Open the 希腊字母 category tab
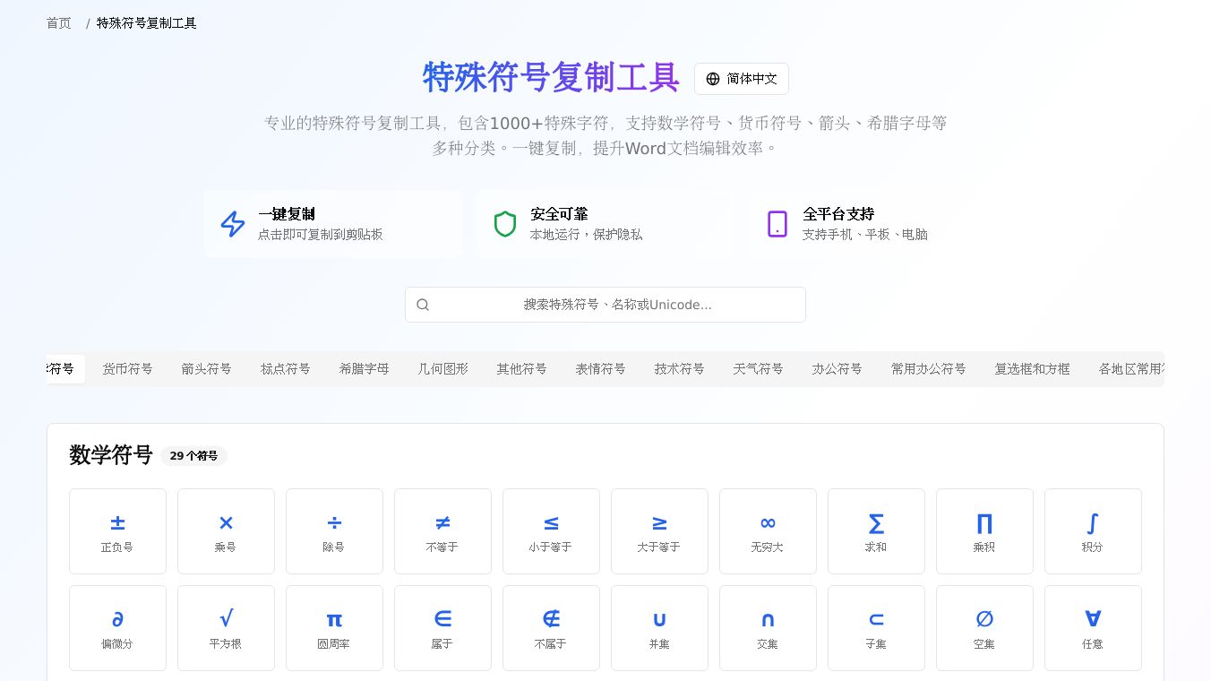The height and width of the screenshot is (681, 1211). [x=364, y=369]
